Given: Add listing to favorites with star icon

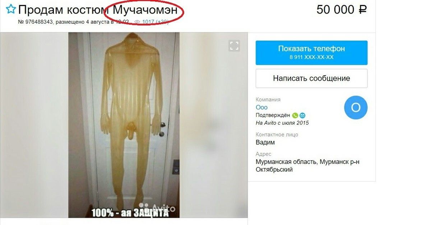Looking at the screenshot, I should tap(11, 9).
